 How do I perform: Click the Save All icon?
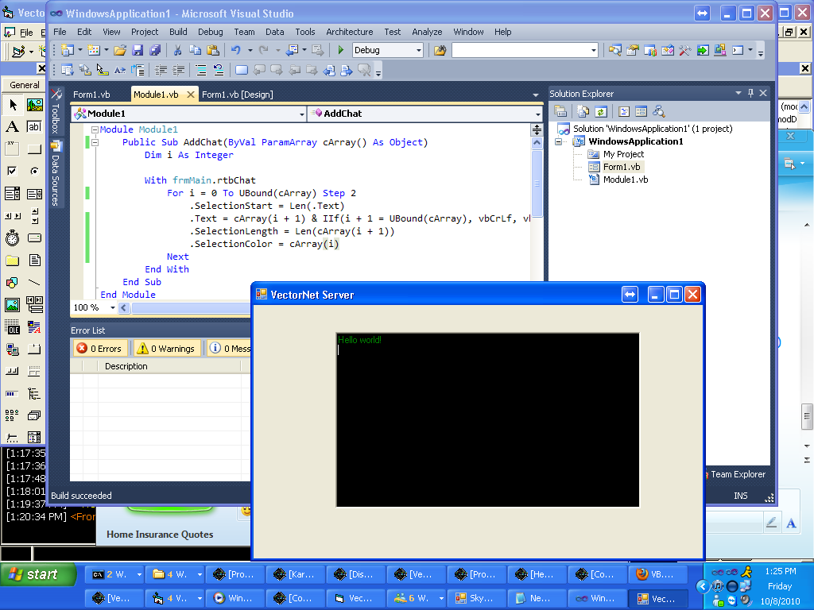(155, 50)
